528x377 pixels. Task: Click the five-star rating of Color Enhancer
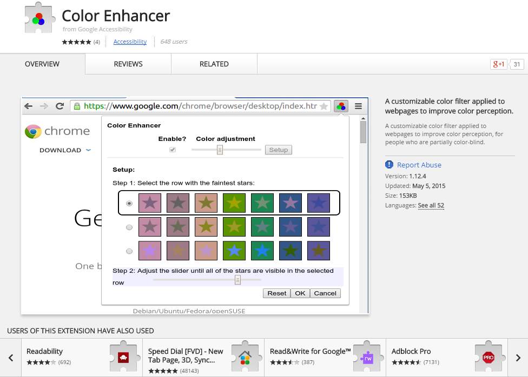[76, 42]
